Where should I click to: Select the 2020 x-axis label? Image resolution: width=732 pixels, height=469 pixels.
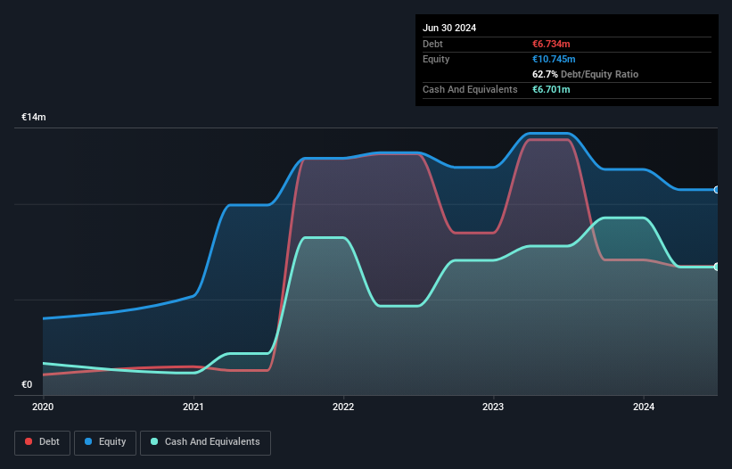coord(43,407)
